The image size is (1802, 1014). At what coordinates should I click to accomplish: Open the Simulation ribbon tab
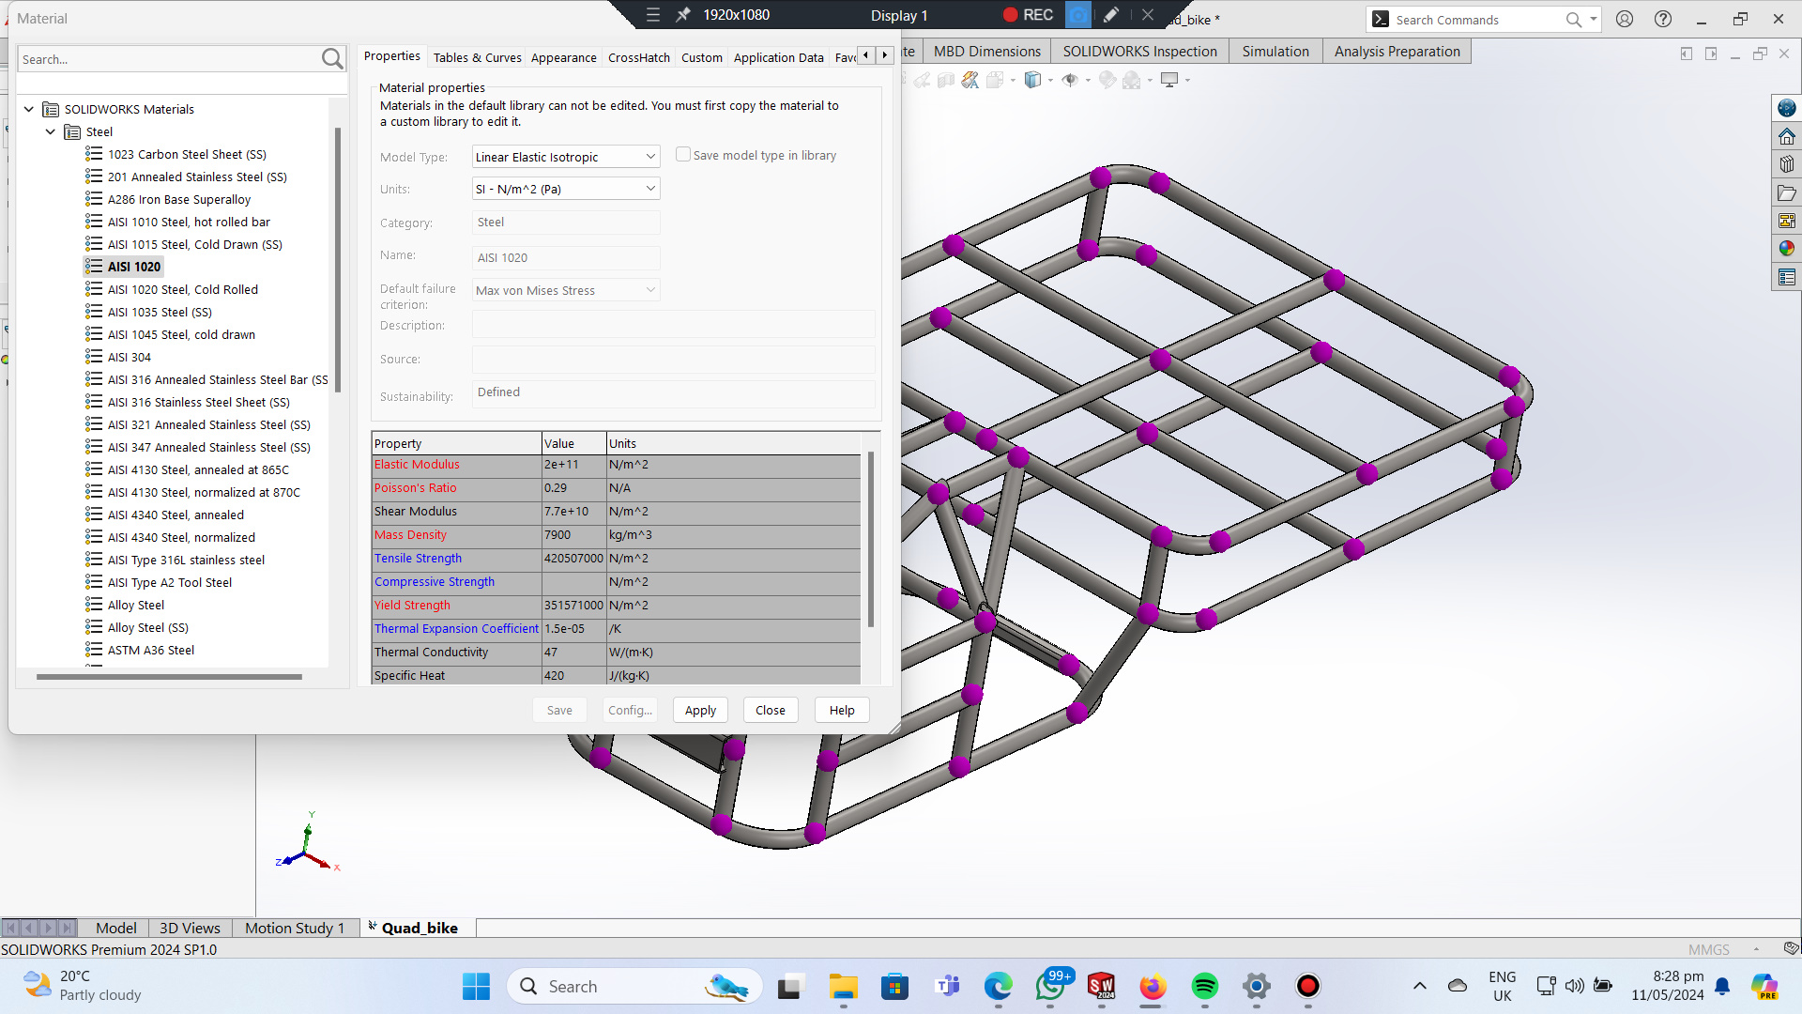tap(1275, 52)
